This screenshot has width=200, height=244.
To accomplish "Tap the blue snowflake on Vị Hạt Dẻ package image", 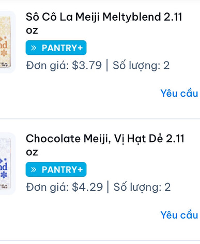I will (x=4, y=175).
